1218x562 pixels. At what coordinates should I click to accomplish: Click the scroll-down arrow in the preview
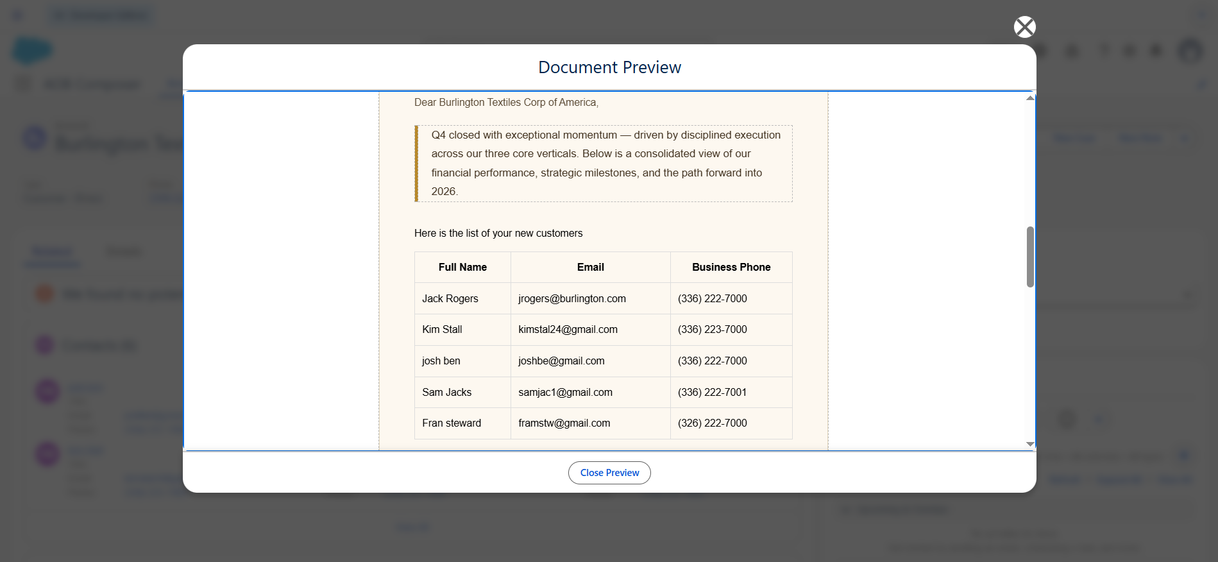click(x=1030, y=444)
